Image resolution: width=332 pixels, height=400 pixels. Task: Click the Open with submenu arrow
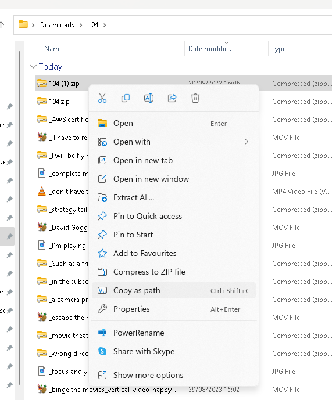247,142
